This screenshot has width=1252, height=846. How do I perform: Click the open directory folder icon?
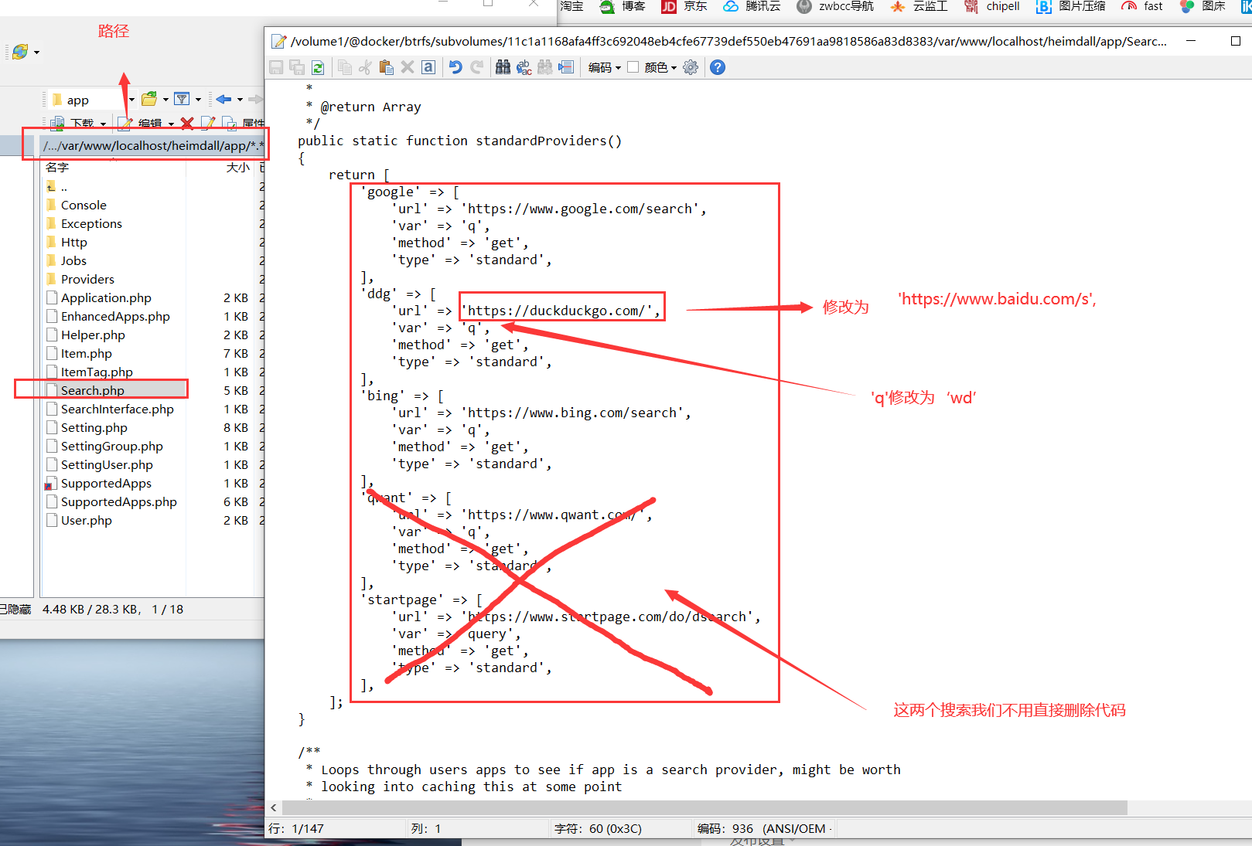click(149, 99)
